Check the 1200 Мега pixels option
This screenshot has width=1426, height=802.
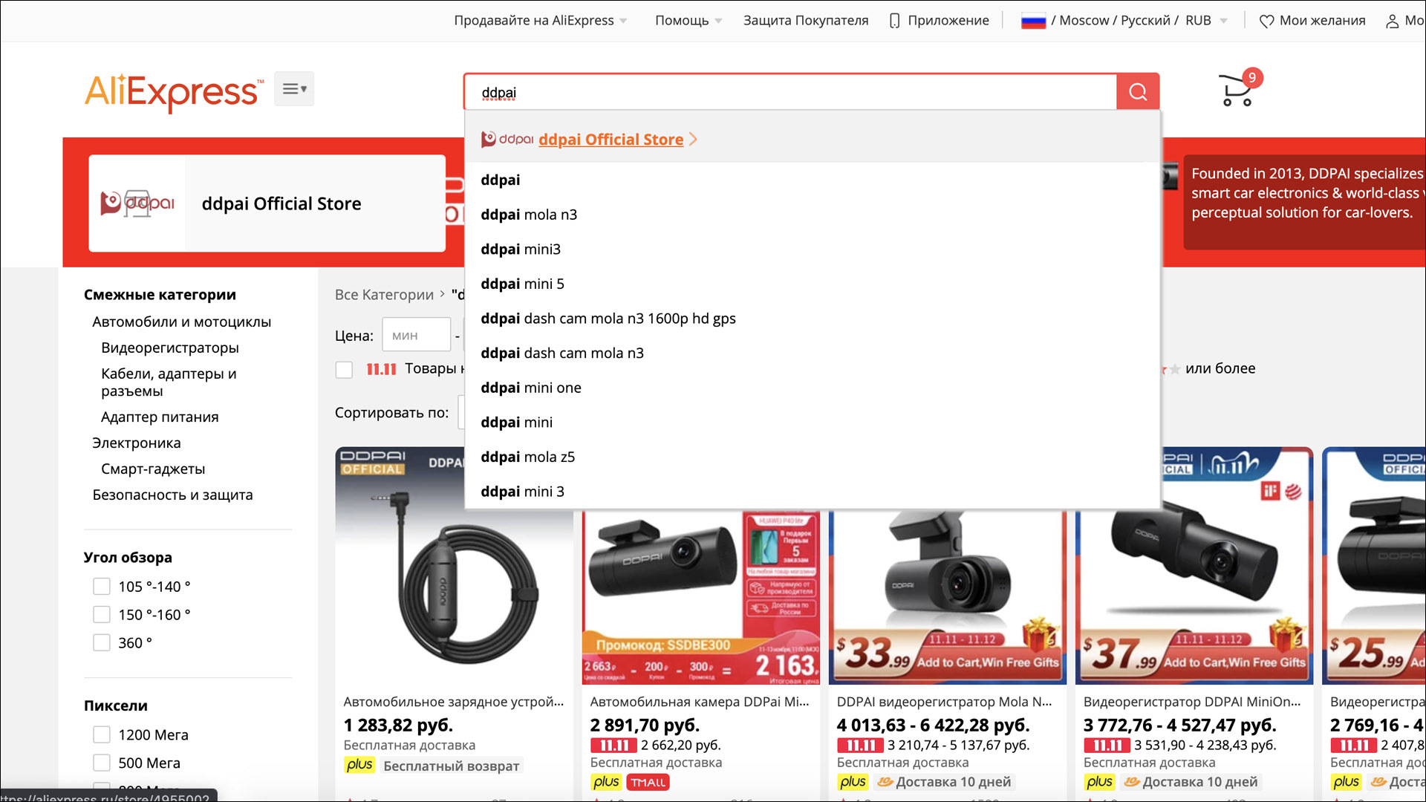click(102, 734)
